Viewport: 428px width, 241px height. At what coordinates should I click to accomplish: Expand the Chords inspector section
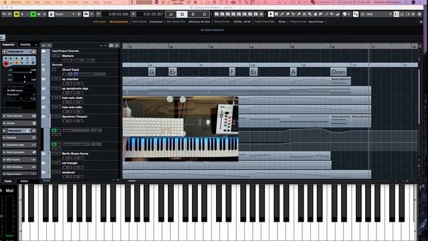19,123
